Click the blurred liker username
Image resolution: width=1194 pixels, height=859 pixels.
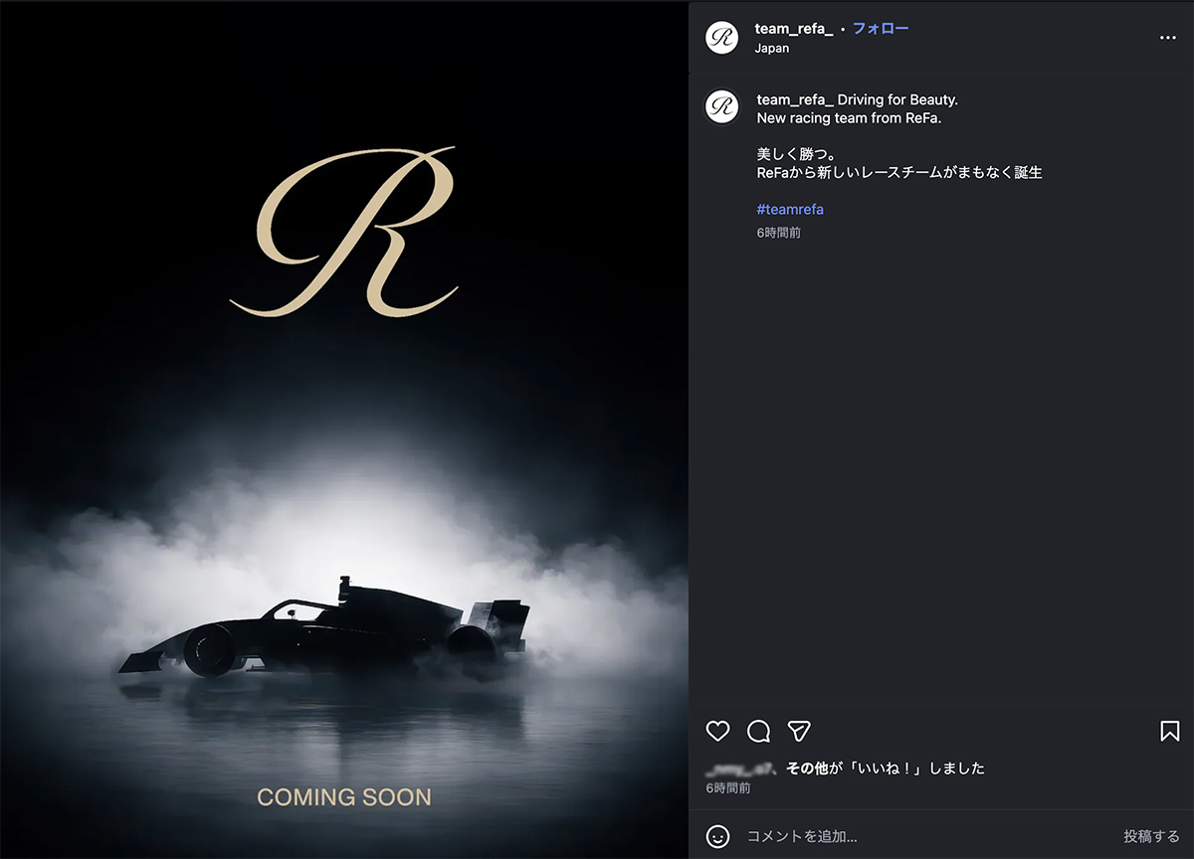point(739,769)
